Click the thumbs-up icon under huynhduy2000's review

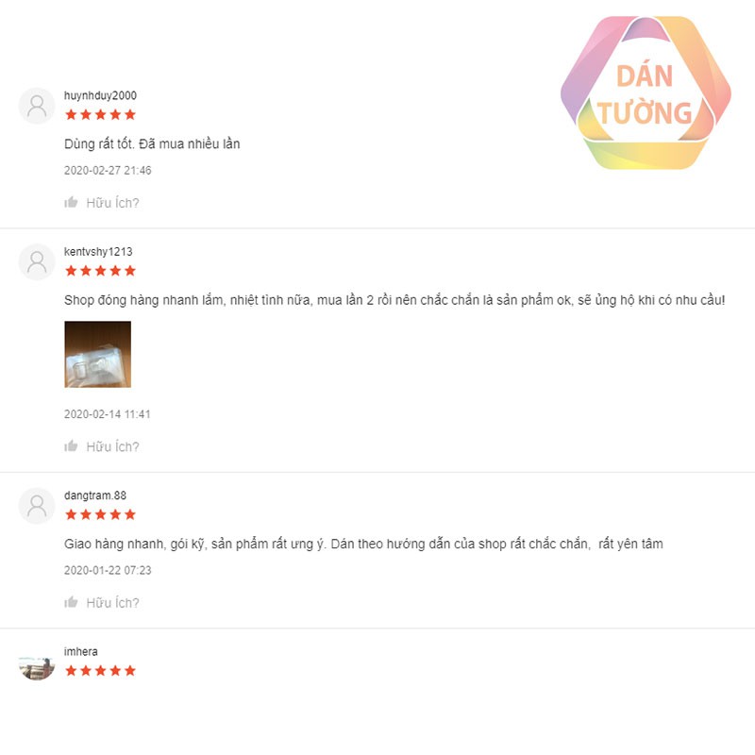coord(71,202)
